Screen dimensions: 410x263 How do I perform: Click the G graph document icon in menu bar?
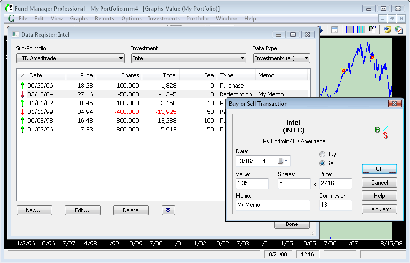11,19
